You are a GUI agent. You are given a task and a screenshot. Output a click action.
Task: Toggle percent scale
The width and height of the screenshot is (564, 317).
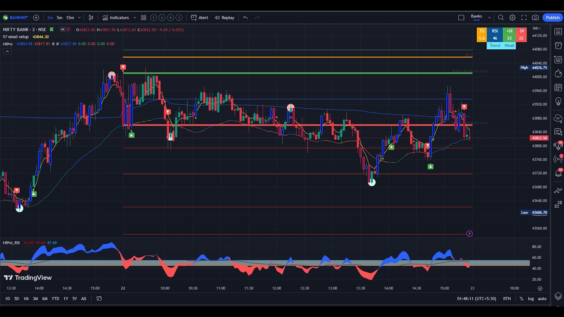click(x=521, y=299)
